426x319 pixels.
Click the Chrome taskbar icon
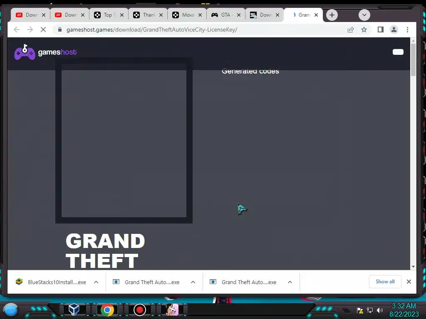tap(107, 310)
